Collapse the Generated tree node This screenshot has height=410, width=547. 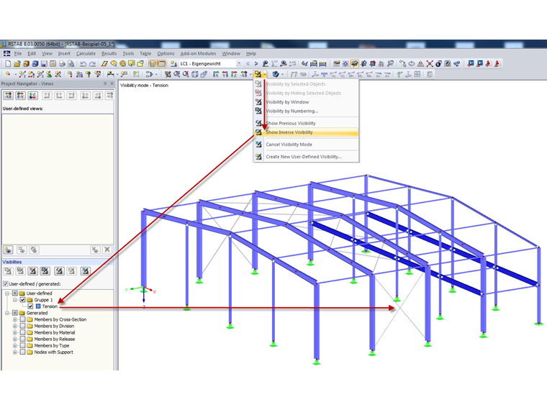pyautogui.click(x=7, y=313)
